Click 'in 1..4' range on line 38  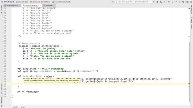point(27,51)
